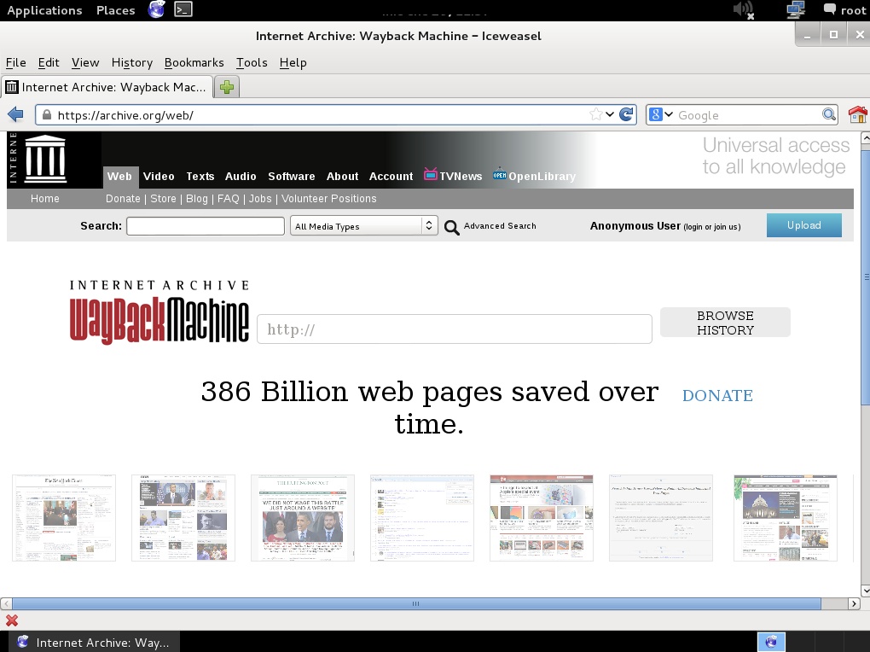Screen dimensions: 870x652
Task: Open the terminal launcher in top panel
Action: click(x=183, y=10)
